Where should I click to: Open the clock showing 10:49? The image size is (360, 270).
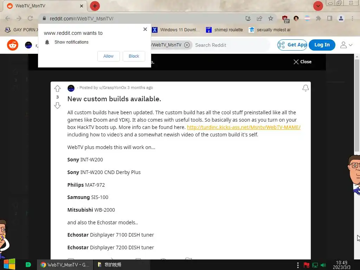click(x=341, y=265)
